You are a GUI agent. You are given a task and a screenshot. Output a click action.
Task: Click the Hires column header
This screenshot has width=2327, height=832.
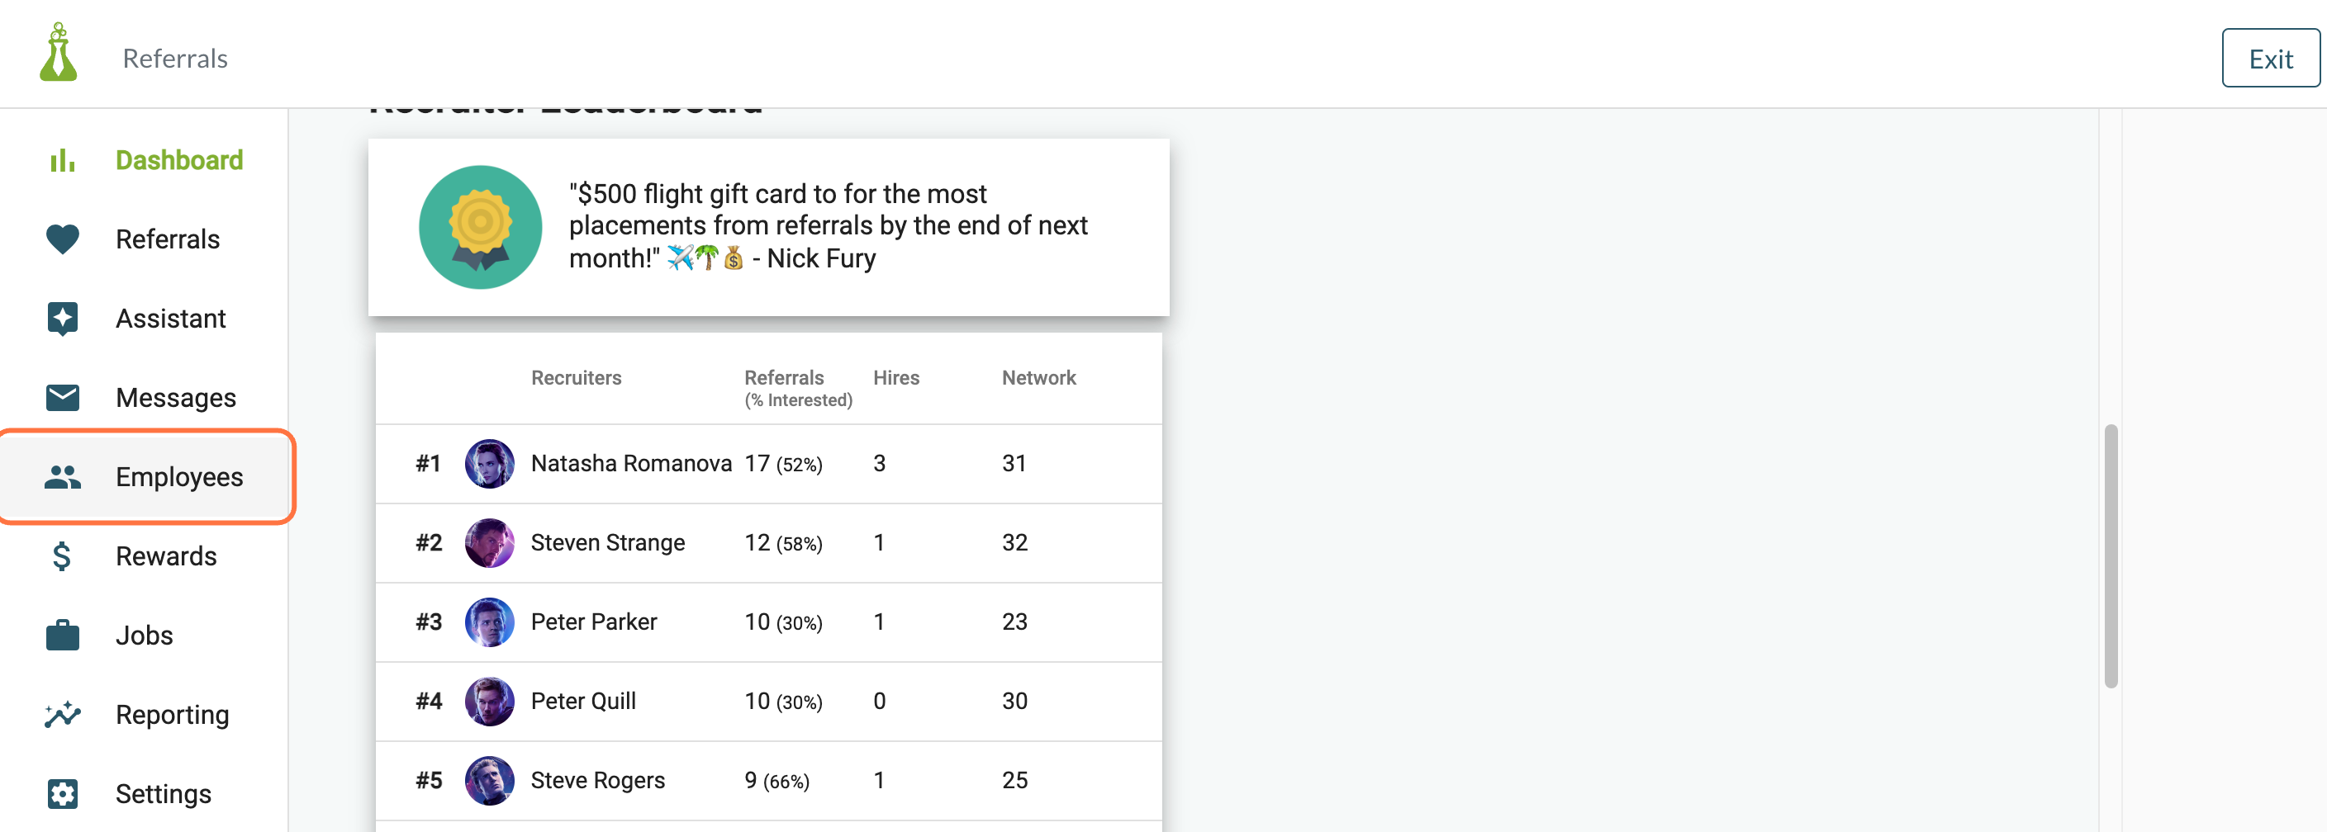(895, 377)
